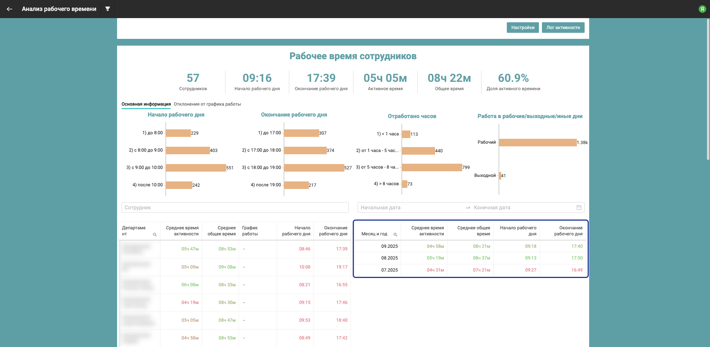Open the filter funnel icon
Image resolution: width=710 pixels, height=347 pixels.
[x=108, y=9]
